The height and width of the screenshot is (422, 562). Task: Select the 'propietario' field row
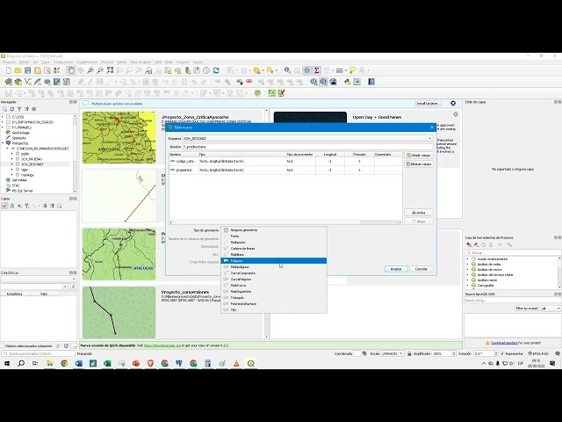point(285,170)
